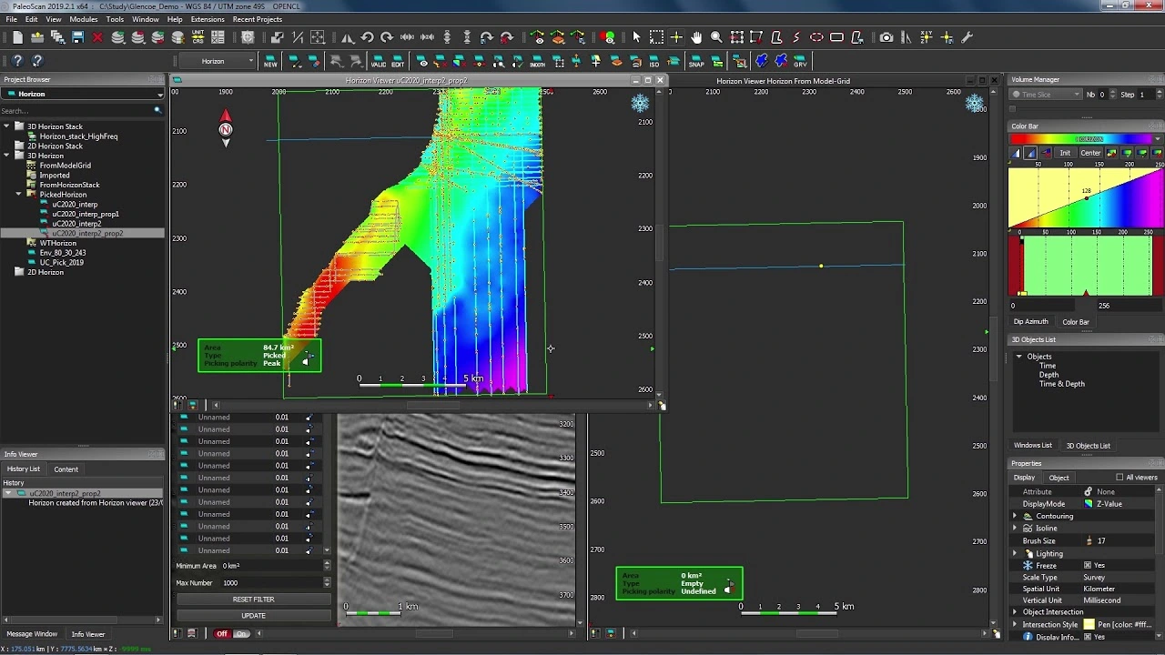Switch to the Dip Azimuth tab
Viewport: 1165px width, 655px height.
click(x=1030, y=322)
